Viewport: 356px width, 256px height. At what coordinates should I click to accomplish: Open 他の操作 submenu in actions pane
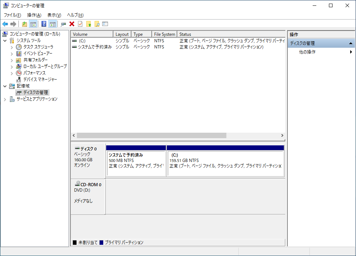pyautogui.click(x=321, y=52)
